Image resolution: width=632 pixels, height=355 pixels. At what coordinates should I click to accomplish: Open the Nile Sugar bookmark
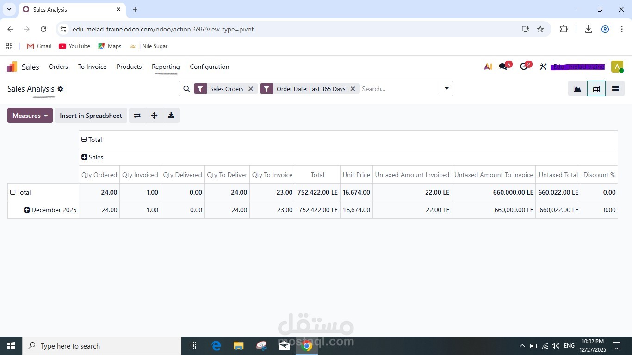tap(149, 46)
